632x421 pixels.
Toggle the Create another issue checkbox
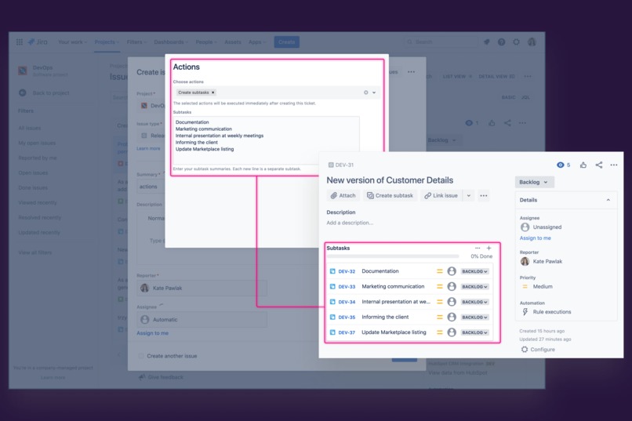click(141, 356)
